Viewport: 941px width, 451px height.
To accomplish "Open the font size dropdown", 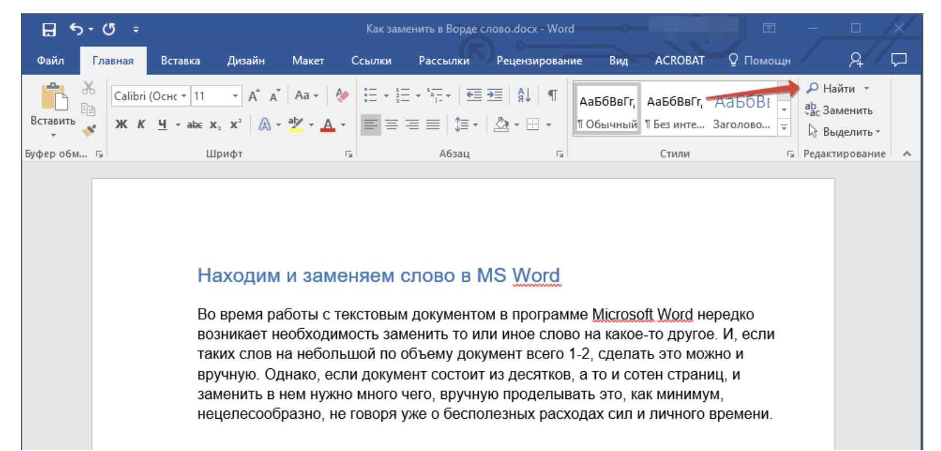I will [235, 96].
